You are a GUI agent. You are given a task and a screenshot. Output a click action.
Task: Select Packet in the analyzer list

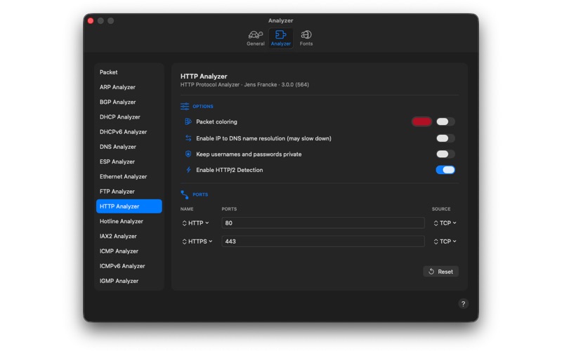129,72
